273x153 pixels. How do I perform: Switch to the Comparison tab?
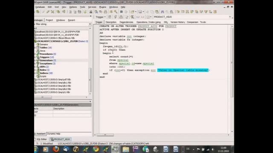pos(192,22)
